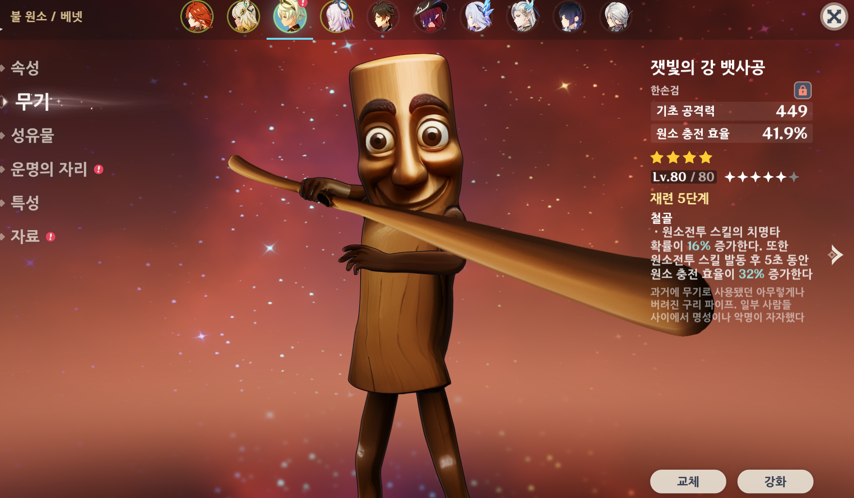854x498 pixels.
Task: Toggle the weapon lock icon
Action: tap(803, 91)
